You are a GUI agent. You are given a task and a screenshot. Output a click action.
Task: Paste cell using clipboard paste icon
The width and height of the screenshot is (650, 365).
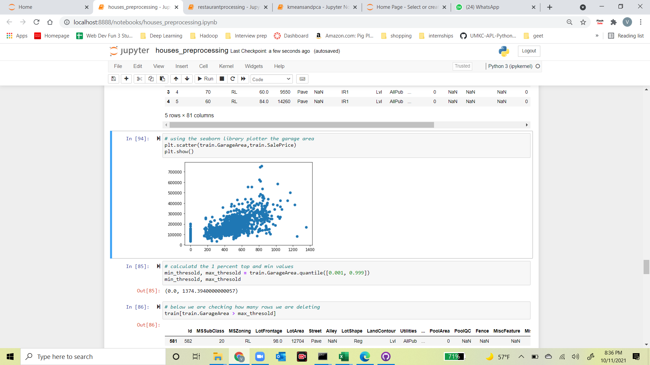[162, 79]
